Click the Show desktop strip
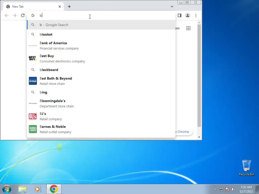 [257, 189]
